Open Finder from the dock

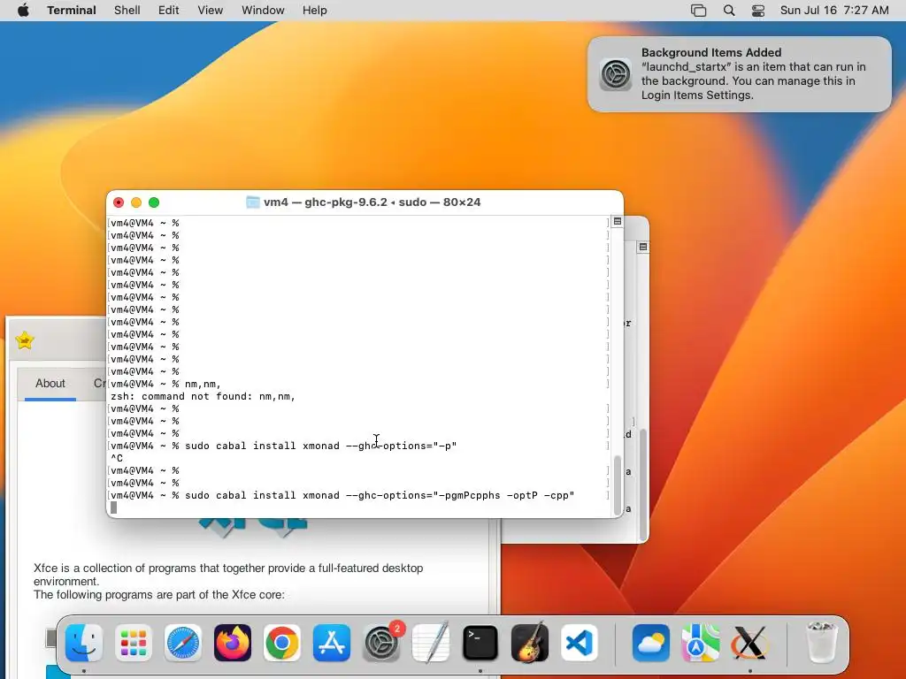click(84, 643)
